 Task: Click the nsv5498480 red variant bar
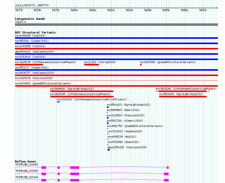[82, 91]
